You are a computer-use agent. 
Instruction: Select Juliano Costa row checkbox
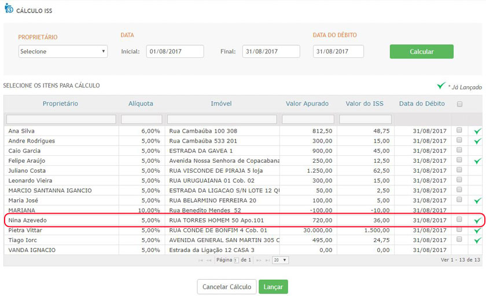pyautogui.click(x=459, y=170)
